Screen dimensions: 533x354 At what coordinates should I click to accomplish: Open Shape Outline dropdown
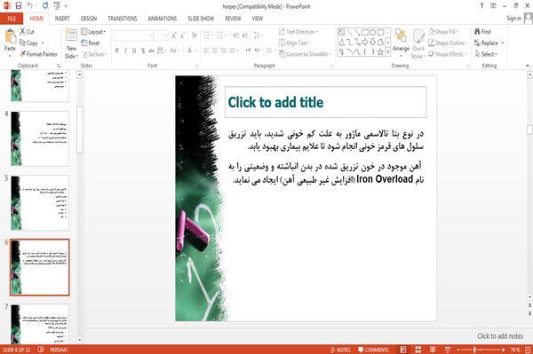[448, 43]
